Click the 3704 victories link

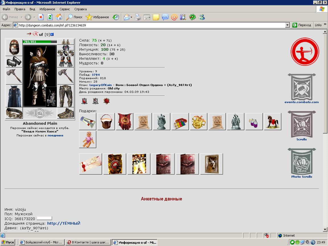[96, 75]
